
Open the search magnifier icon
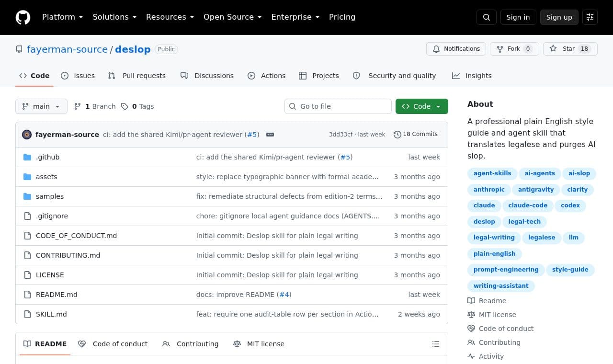click(x=487, y=17)
